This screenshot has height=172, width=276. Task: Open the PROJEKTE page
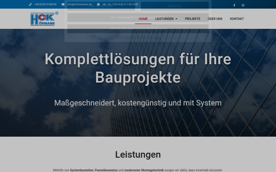click(x=193, y=19)
